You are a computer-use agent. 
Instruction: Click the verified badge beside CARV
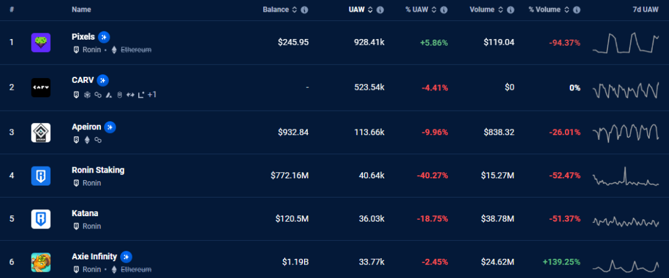tap(103, 80)
